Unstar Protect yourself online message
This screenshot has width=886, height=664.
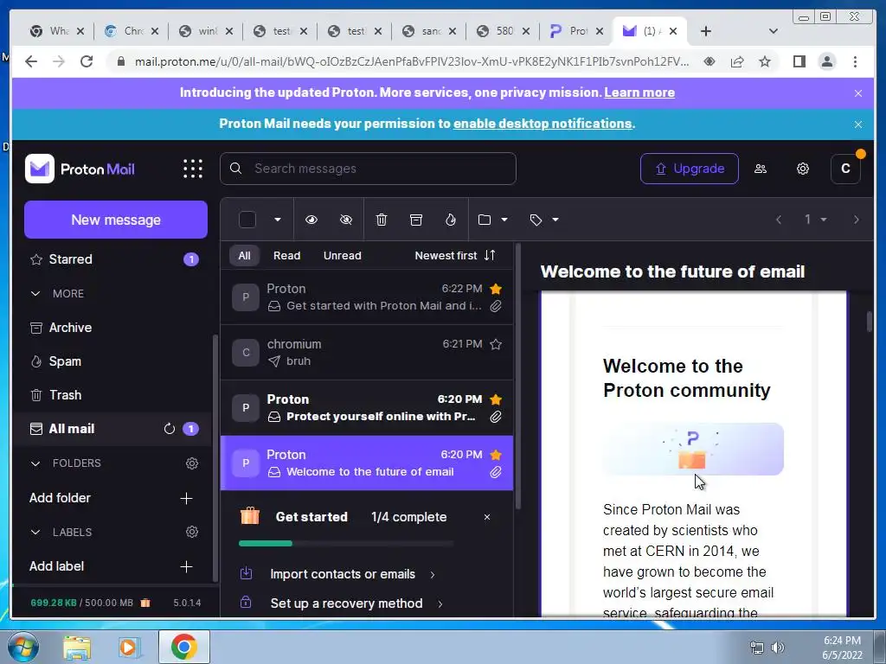coord(496,399)
